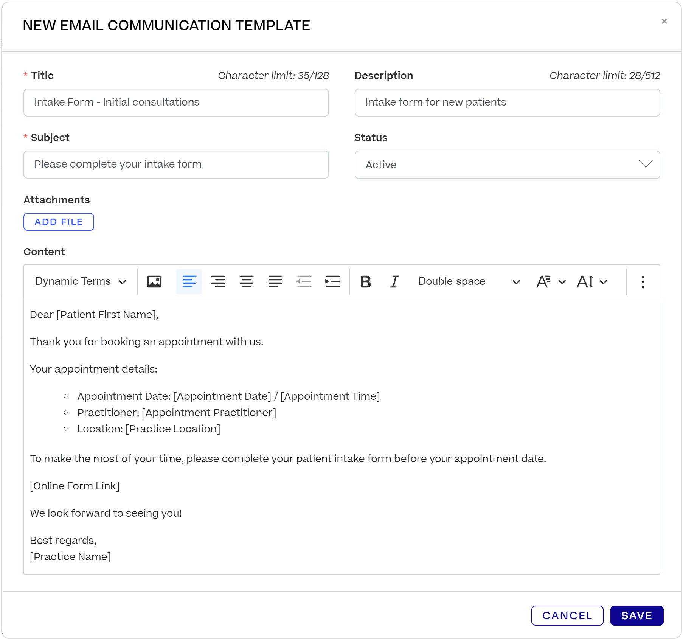This screenshot has width=683, height=640.
Task: Open the Dynamic Terms dropdown
Action: click(x=79, y=281)
